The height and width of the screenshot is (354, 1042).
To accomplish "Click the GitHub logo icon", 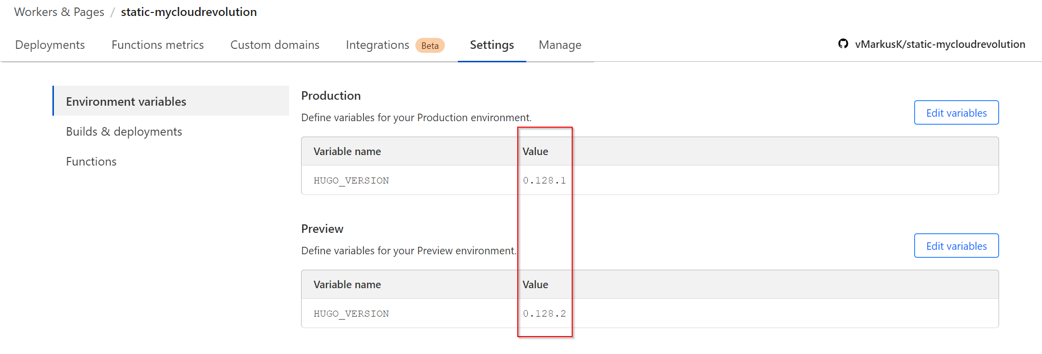I will [x=843, y=44].
